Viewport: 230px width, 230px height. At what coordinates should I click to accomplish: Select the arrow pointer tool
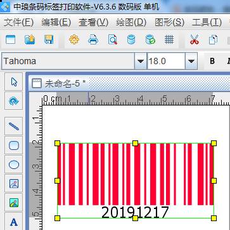click(14, 82)
